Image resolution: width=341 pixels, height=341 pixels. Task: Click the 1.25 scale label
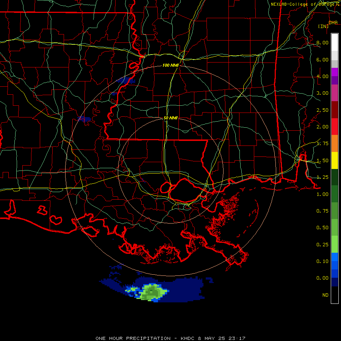click(x=322, y=177)
